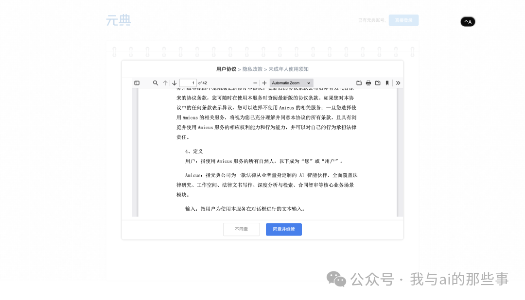The width and height of the screenshot is (525, 300).
Task: Zoom out the PDF document
Action: (255, 83)
